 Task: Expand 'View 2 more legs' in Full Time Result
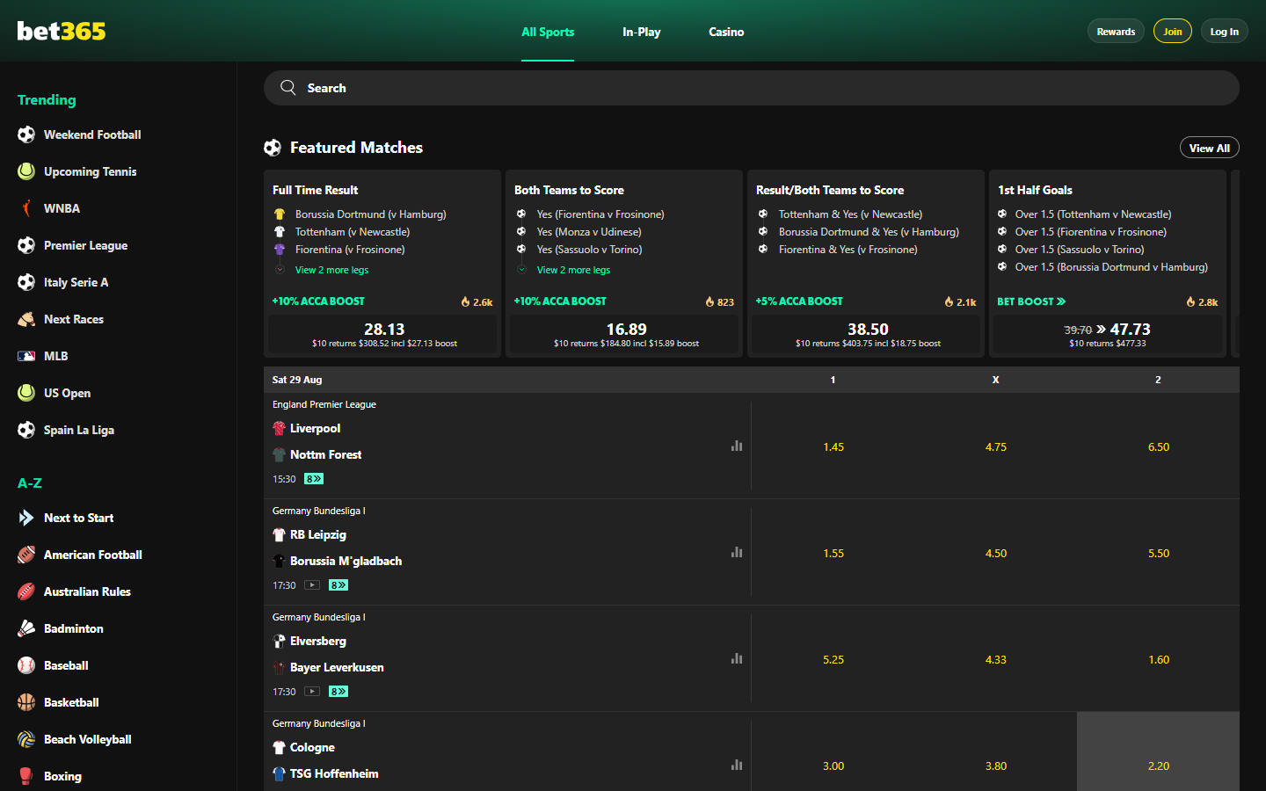coord(331,270)
